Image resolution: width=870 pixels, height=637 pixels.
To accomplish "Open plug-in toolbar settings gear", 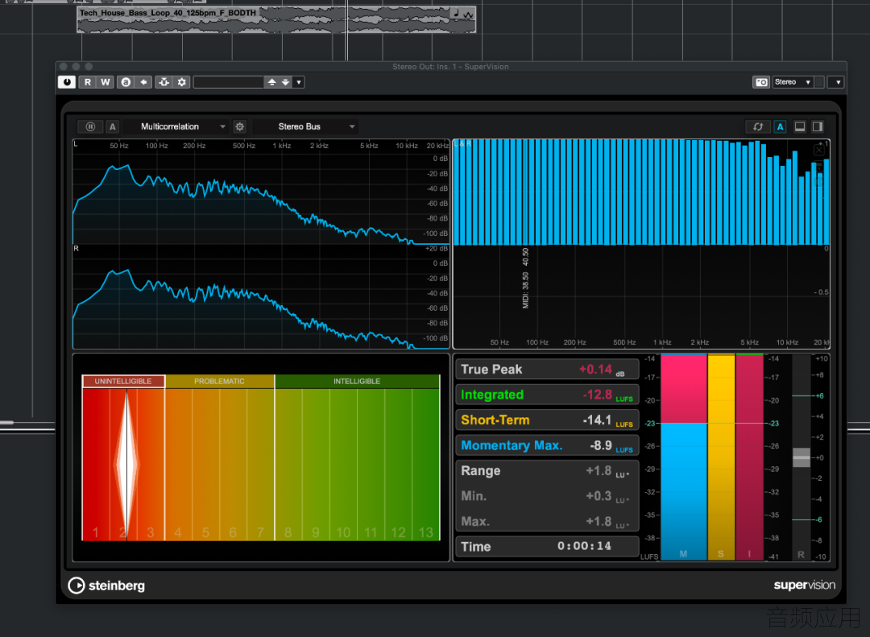I will (x=182, y=82).
